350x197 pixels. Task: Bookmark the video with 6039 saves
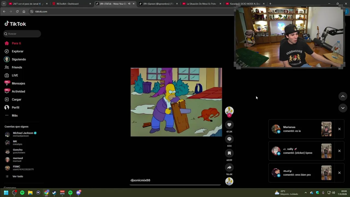(229, 153)
